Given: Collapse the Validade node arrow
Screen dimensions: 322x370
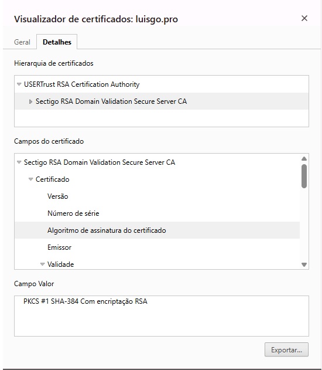Looking at the screenshot, I should 42,264.
